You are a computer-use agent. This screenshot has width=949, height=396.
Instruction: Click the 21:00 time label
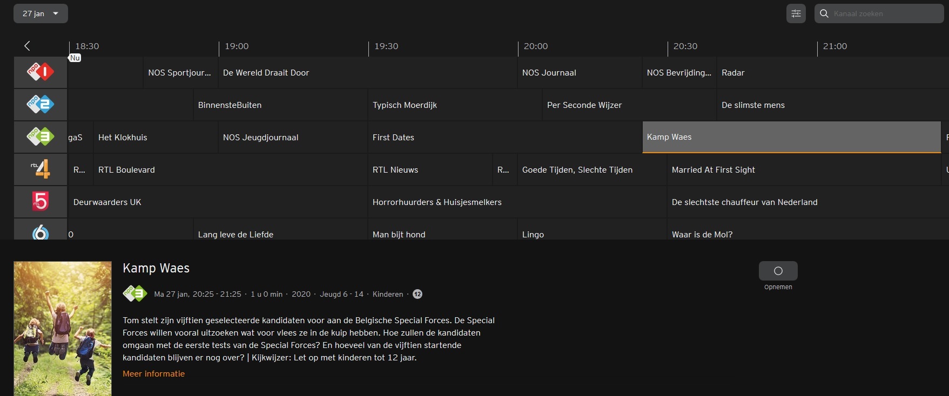click(x=835, y=46)
